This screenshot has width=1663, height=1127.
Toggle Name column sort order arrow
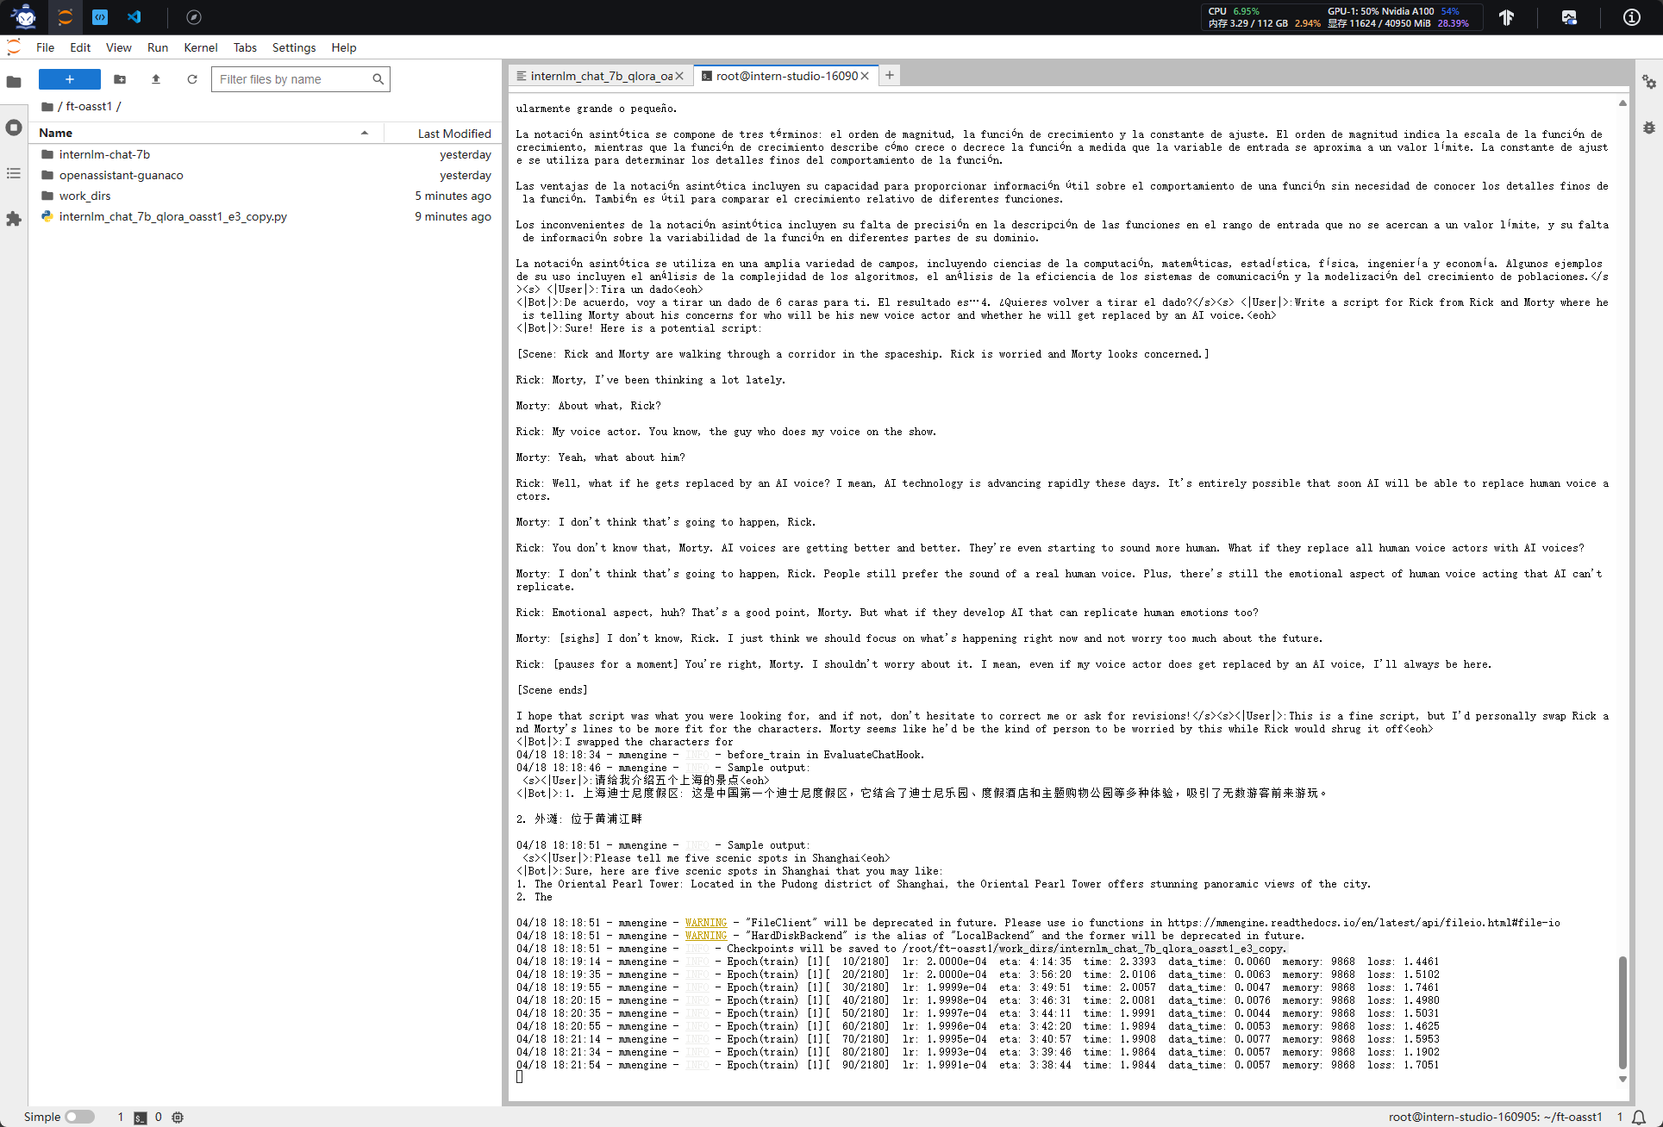(365, 133)
